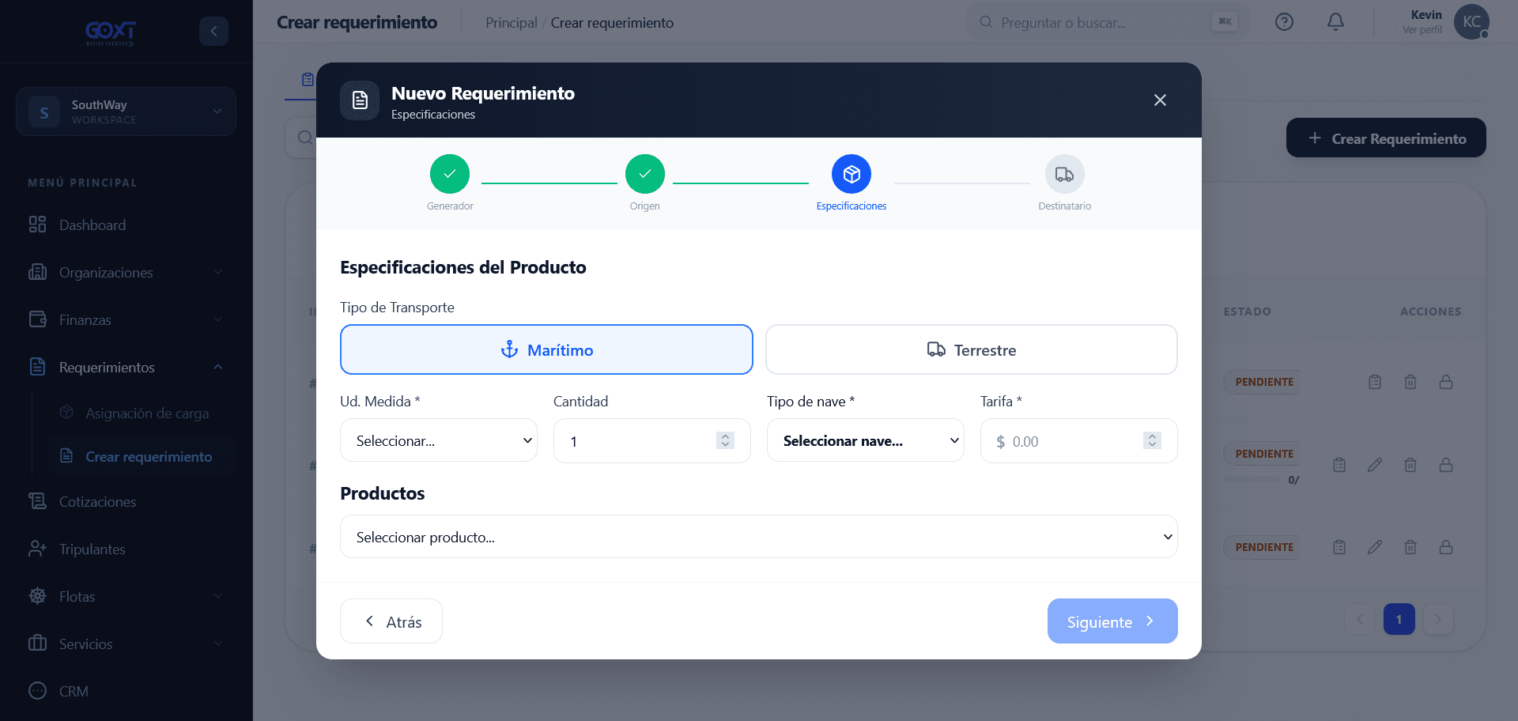Click pencil edit icon in third PENDIENTE row
Screen dimensions: 1518x721
point(1375,547)
